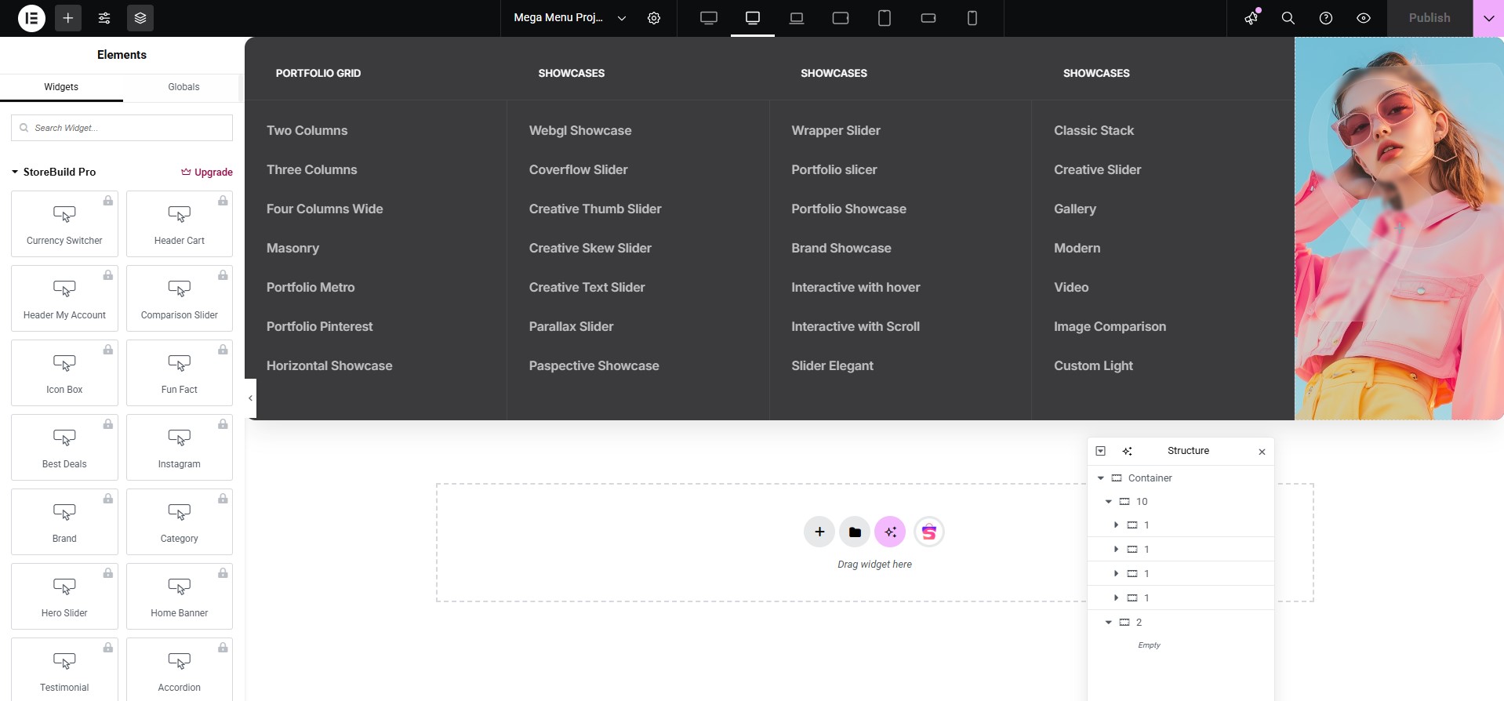Screen dimensions: 1504x701
Task: Switch to desktop device view
Action: pyautogui.click(x=709, y=18)
